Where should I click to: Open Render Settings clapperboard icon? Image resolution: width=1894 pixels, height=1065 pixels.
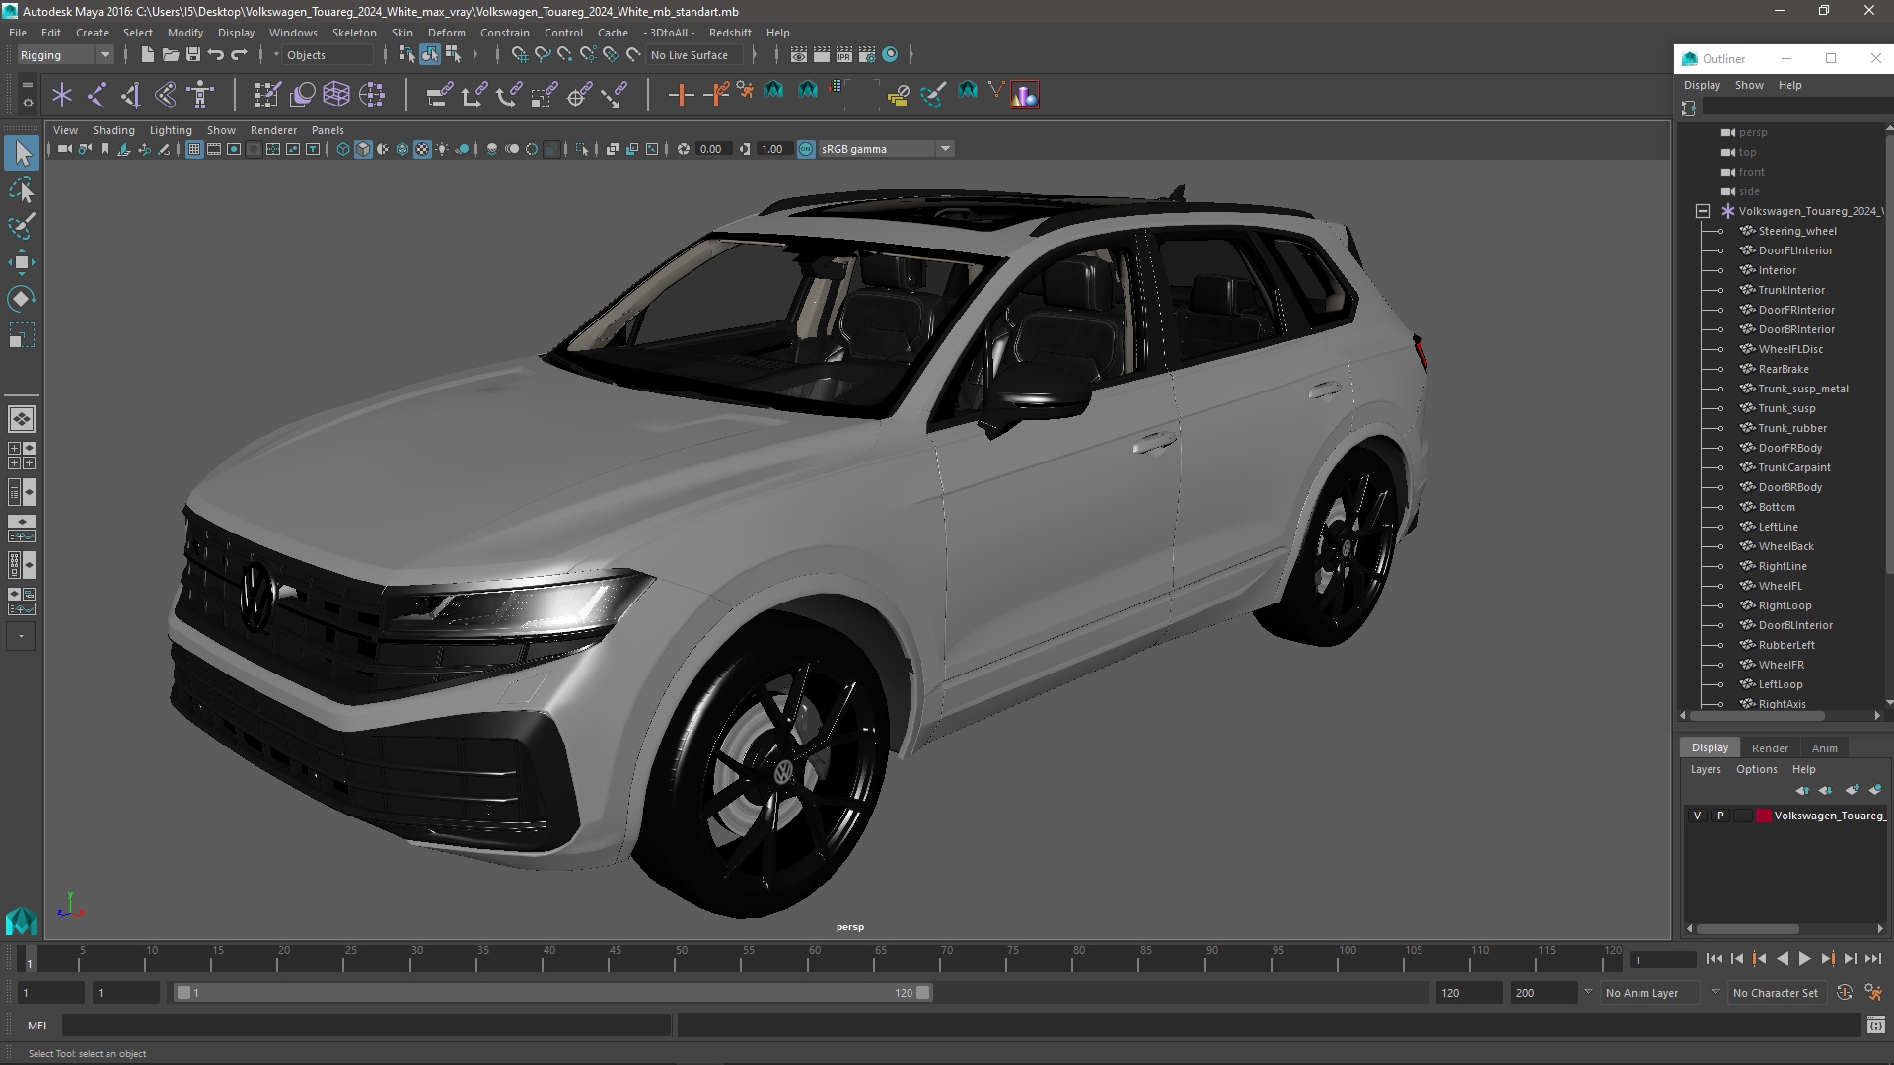click(x=867, y=55)
